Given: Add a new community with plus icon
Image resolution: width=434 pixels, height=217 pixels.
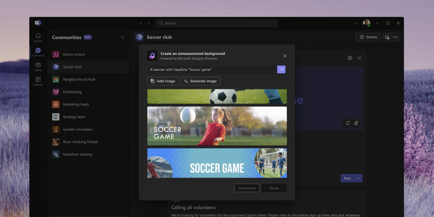Looking at the screenshot, I should [123, 37].
